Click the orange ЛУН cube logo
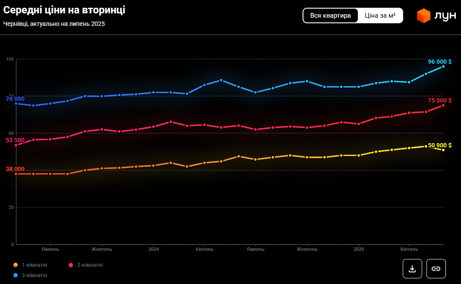461x284 pixels. click(423, 16)
